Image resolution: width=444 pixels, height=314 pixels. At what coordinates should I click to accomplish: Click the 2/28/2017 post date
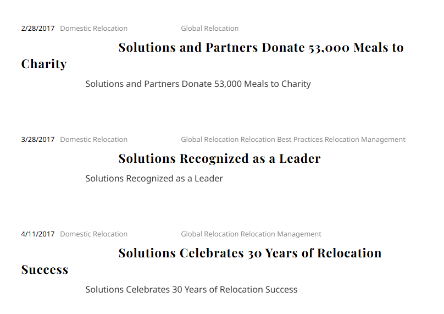(38, 29)
